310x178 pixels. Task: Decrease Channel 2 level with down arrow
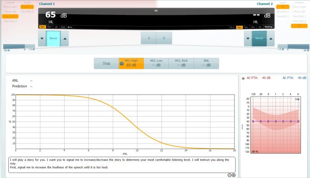pyautogui.click(x=248, y=39)
